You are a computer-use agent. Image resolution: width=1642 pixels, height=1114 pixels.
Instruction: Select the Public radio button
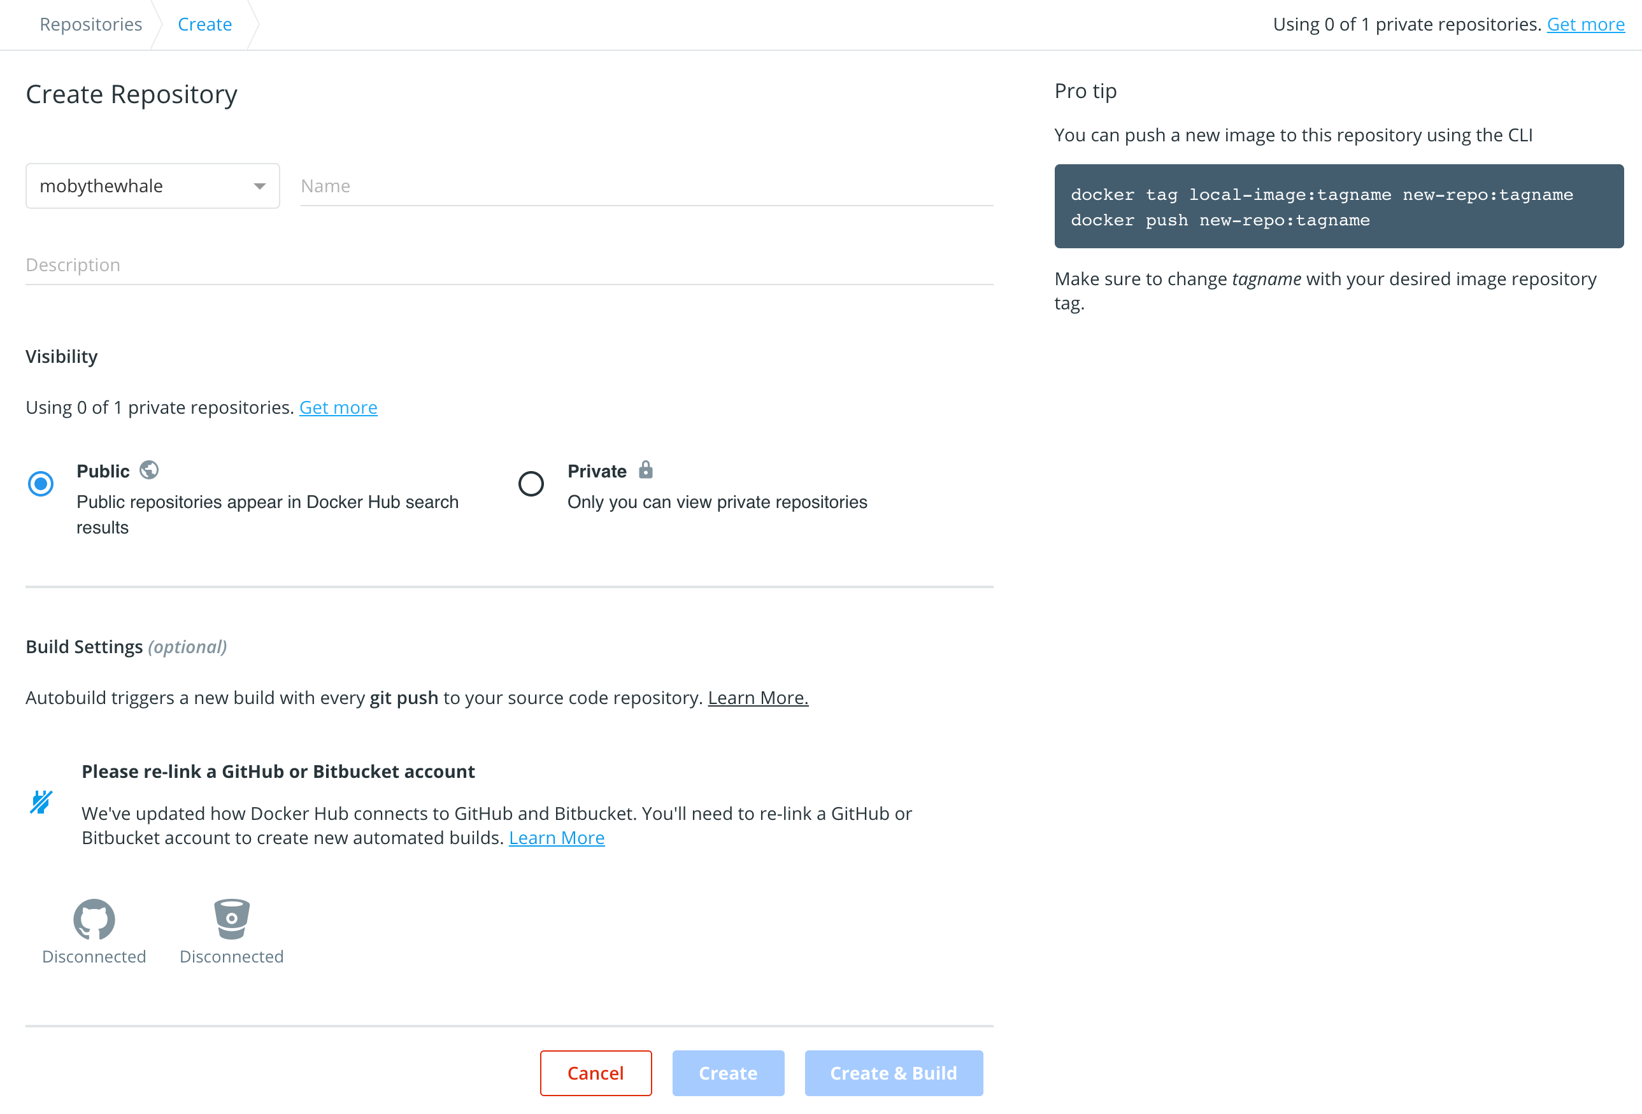(41, 483)
